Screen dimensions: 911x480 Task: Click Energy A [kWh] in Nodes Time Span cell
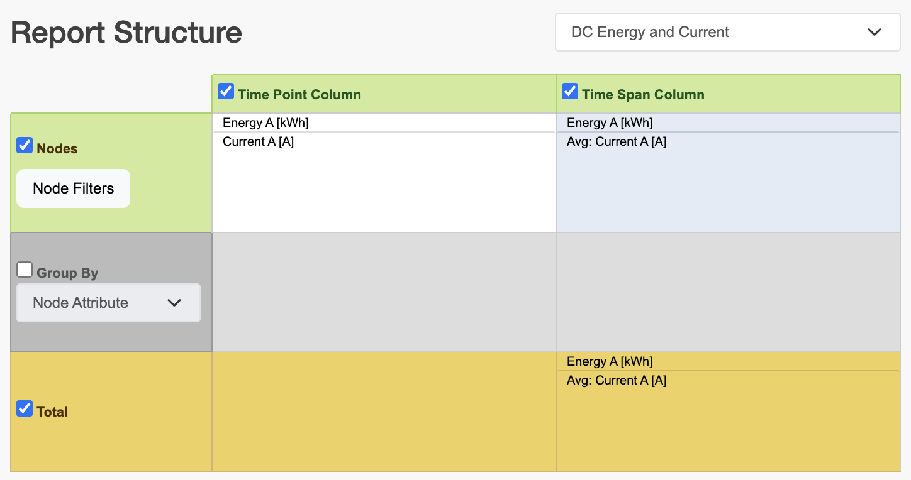click(x=610, y=123)
